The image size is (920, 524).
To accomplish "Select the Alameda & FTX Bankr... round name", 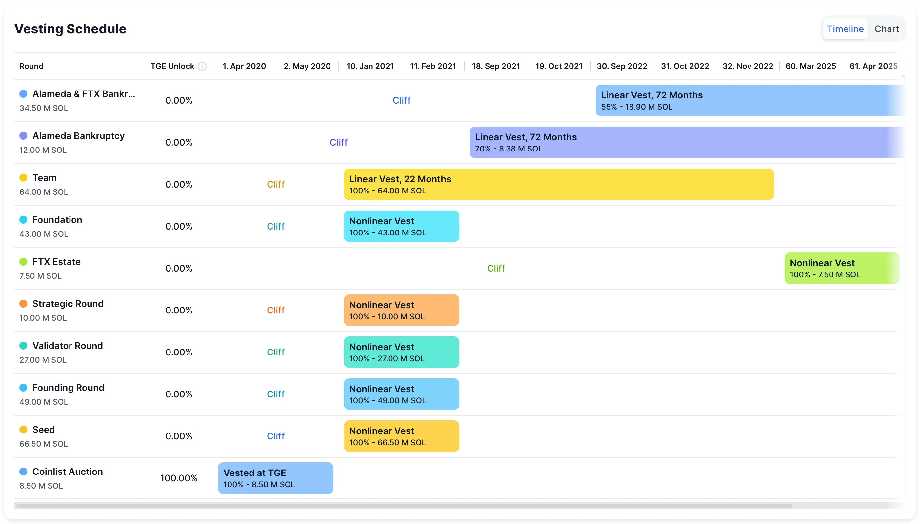I will (84, 93).
